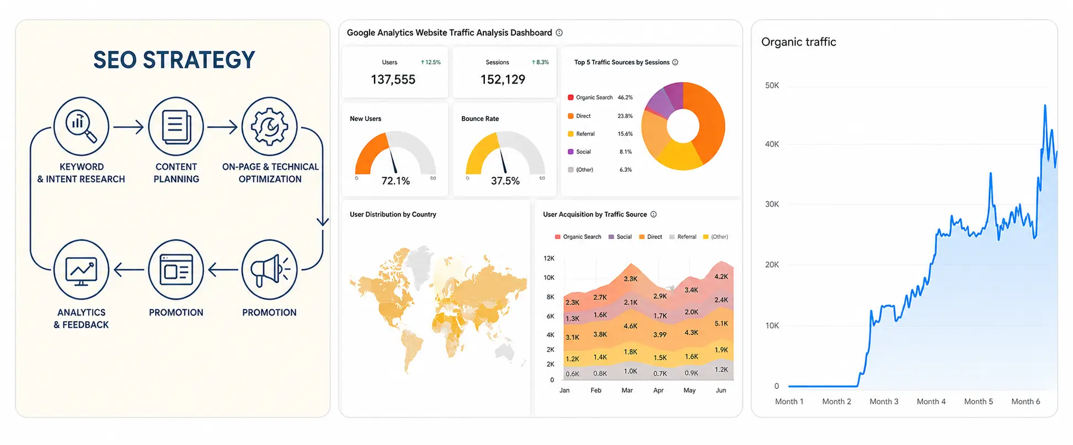
Task: Select the web page layout Promotion icon
Action: [x=176, y=269]
